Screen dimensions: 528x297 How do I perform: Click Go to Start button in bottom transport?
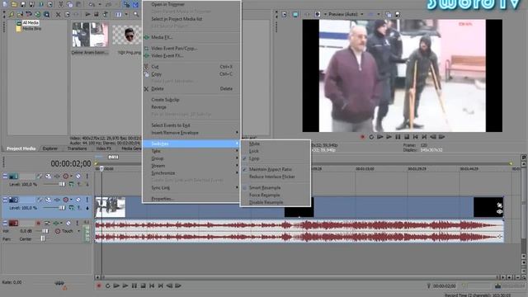pyautogui.click(x=152, y=286)
